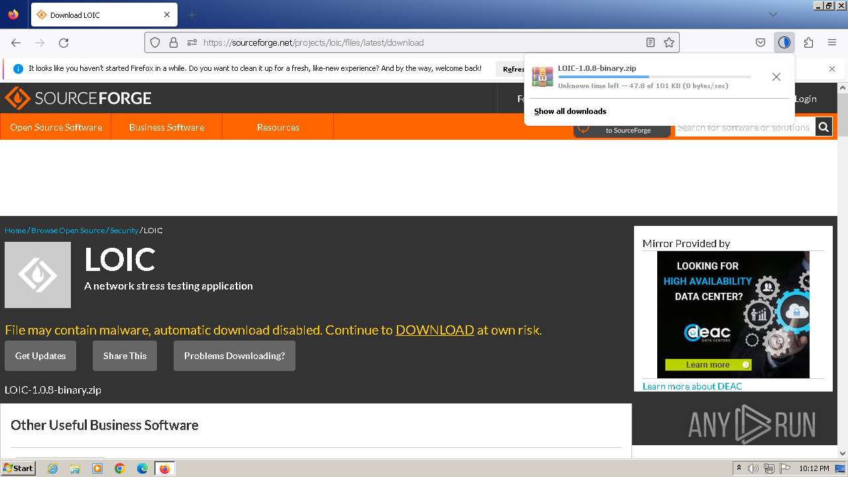Open the Business Software menu

(167, 127)
